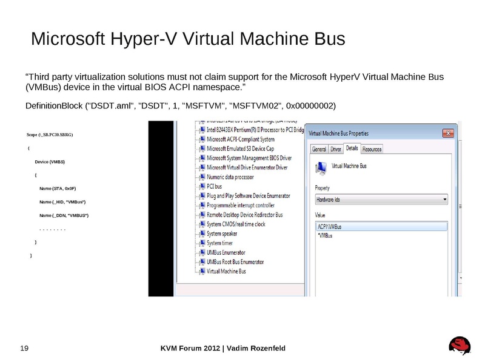
Task: Select Plug and Play Software Device Enumerator
Action: 201,196
